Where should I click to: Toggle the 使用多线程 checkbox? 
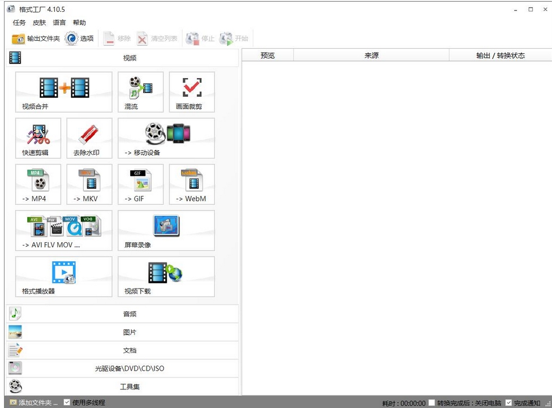coord(67,402)
